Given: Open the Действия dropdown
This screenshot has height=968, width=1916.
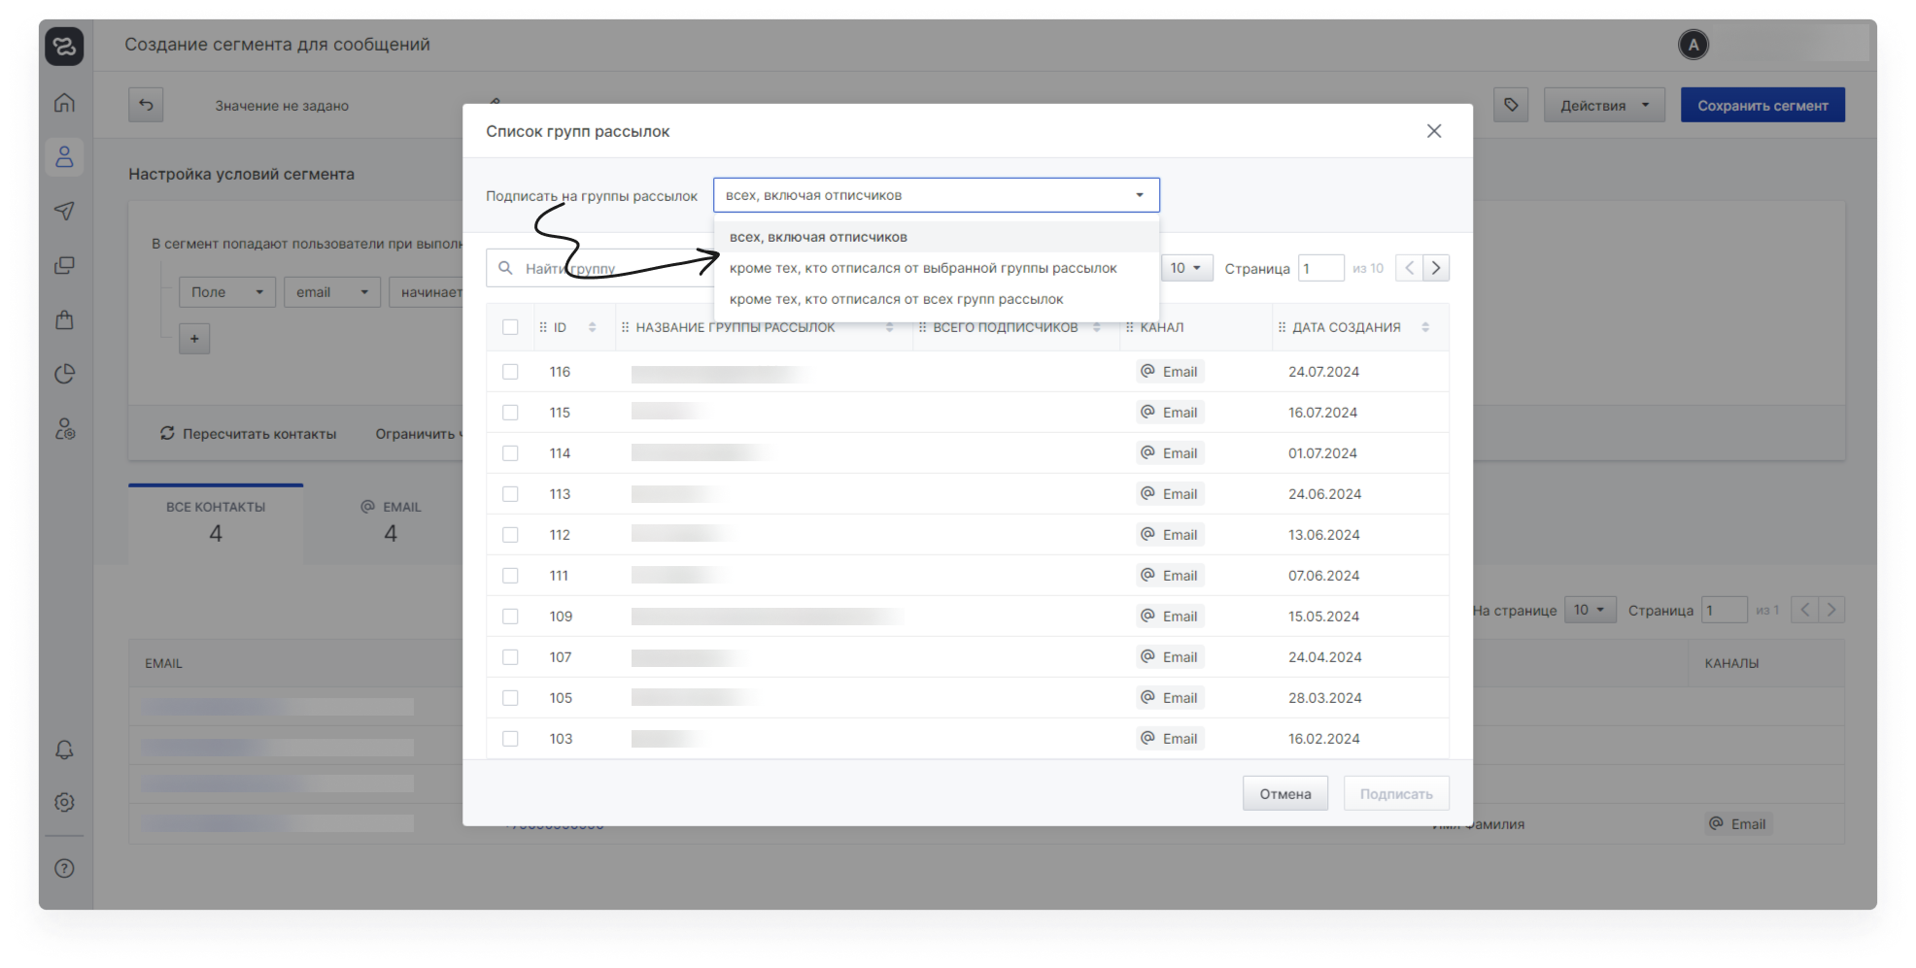Looking at the screenshot, I should point(1604,105).
